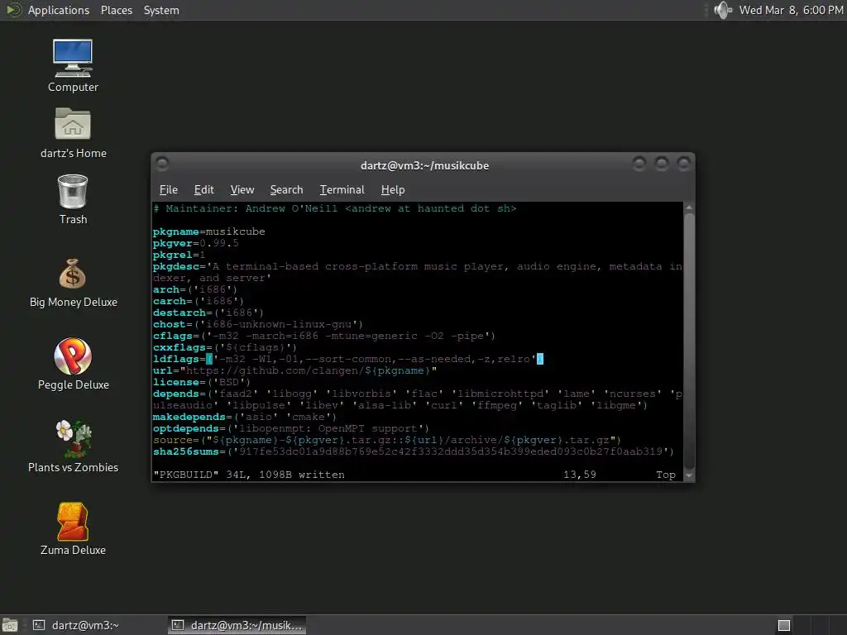The width and height of the screenshot is (847, 635).
Task: Click the Maintainer comment line
Action: coord(334,208)
